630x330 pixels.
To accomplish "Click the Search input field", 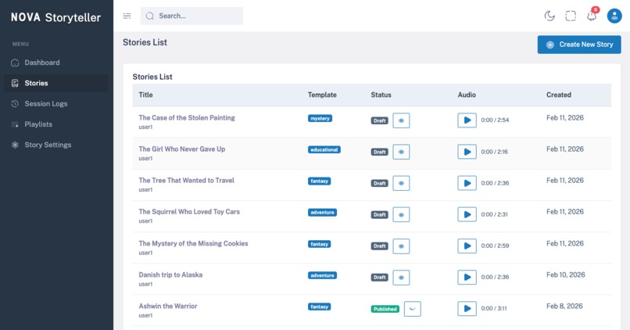I will click(192, 16).
